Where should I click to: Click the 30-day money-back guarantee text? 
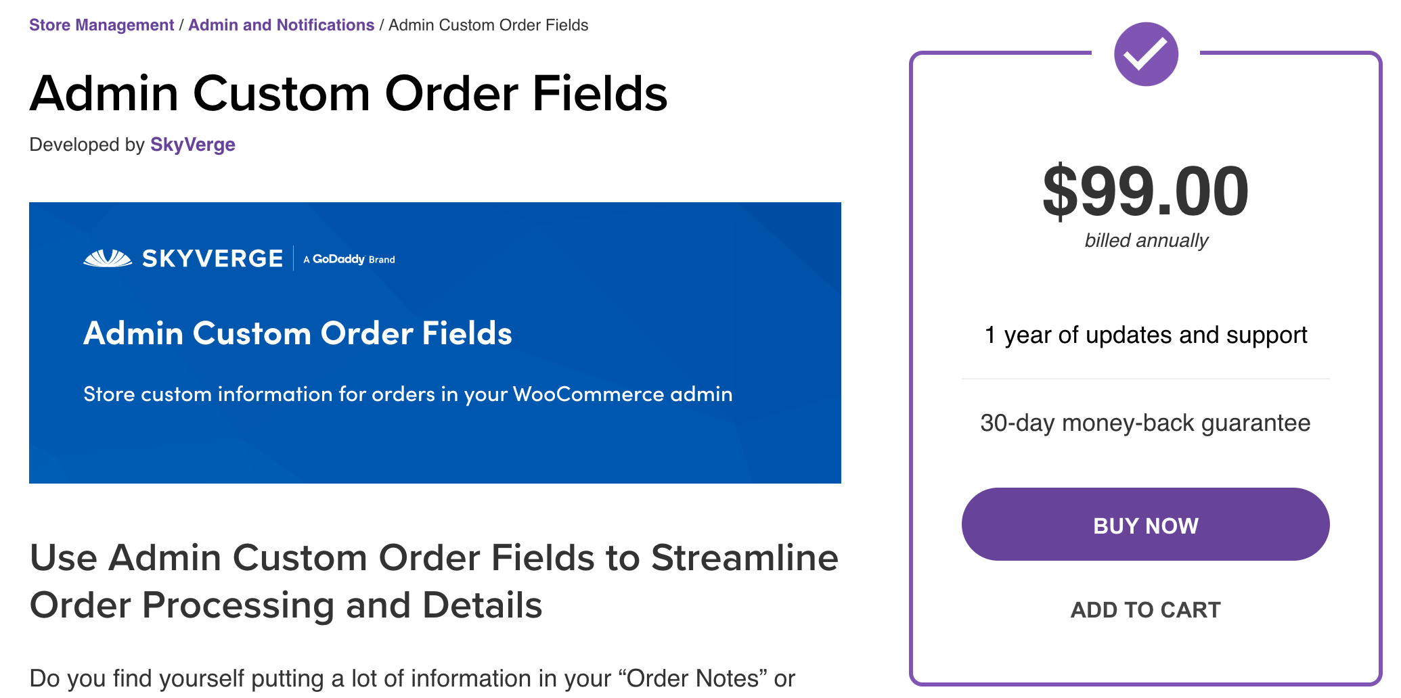[1145, 423]
